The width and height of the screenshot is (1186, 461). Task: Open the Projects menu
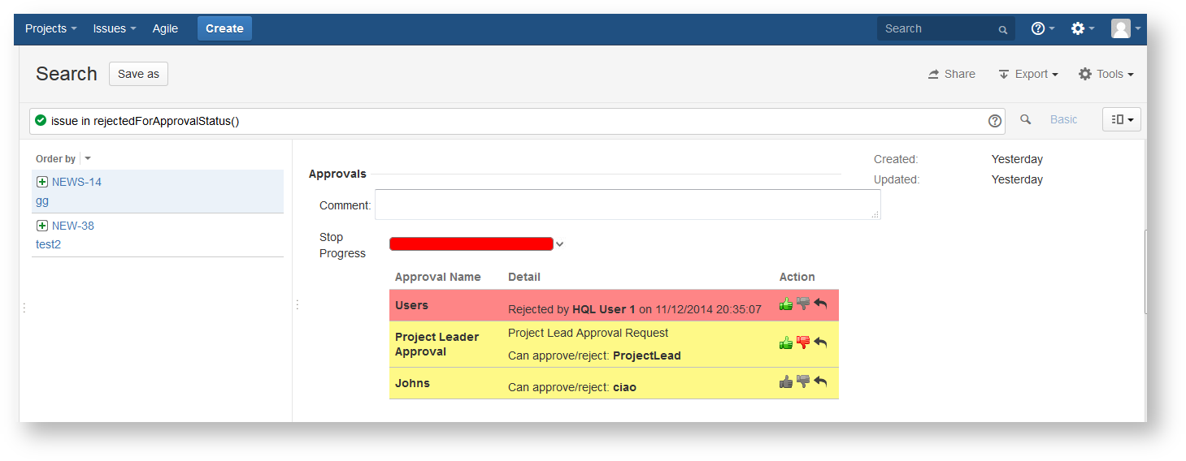(x=50, y=28)
